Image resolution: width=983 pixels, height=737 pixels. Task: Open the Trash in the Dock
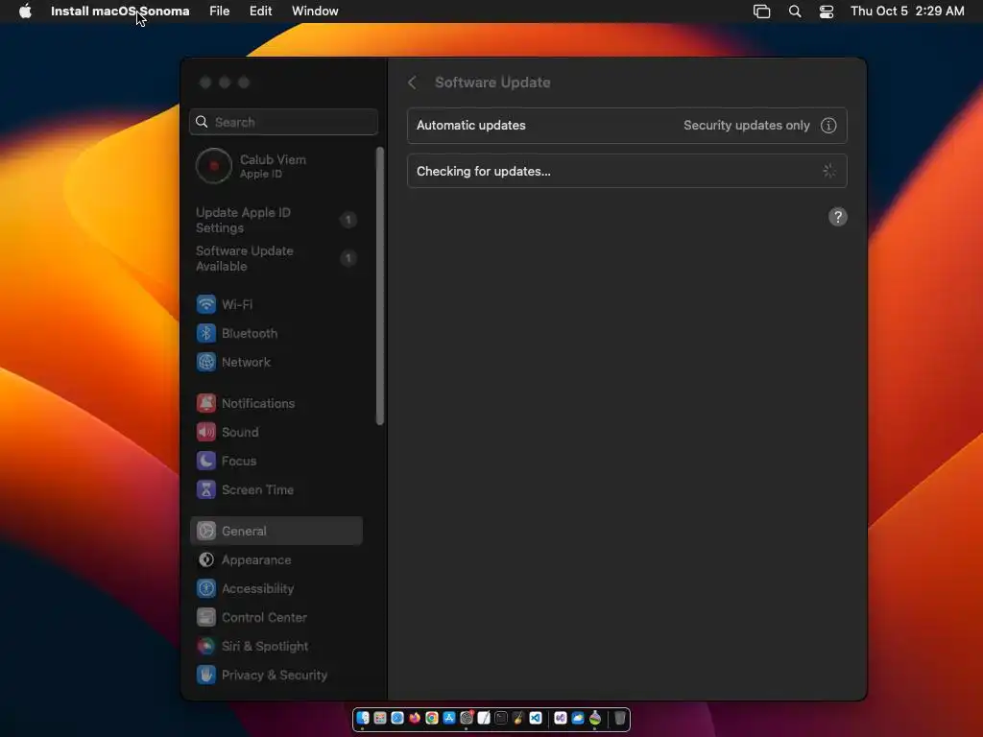coord(620,718)
